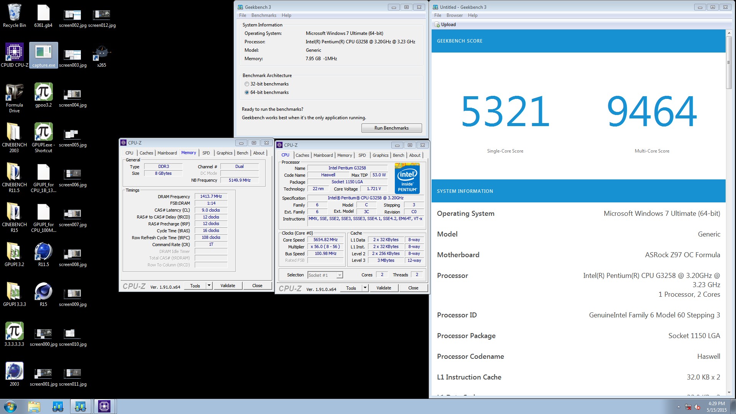Open Bench tab in right CPU-Z window
This screenshot has width=736, height=414.
(x=398, y=155)
